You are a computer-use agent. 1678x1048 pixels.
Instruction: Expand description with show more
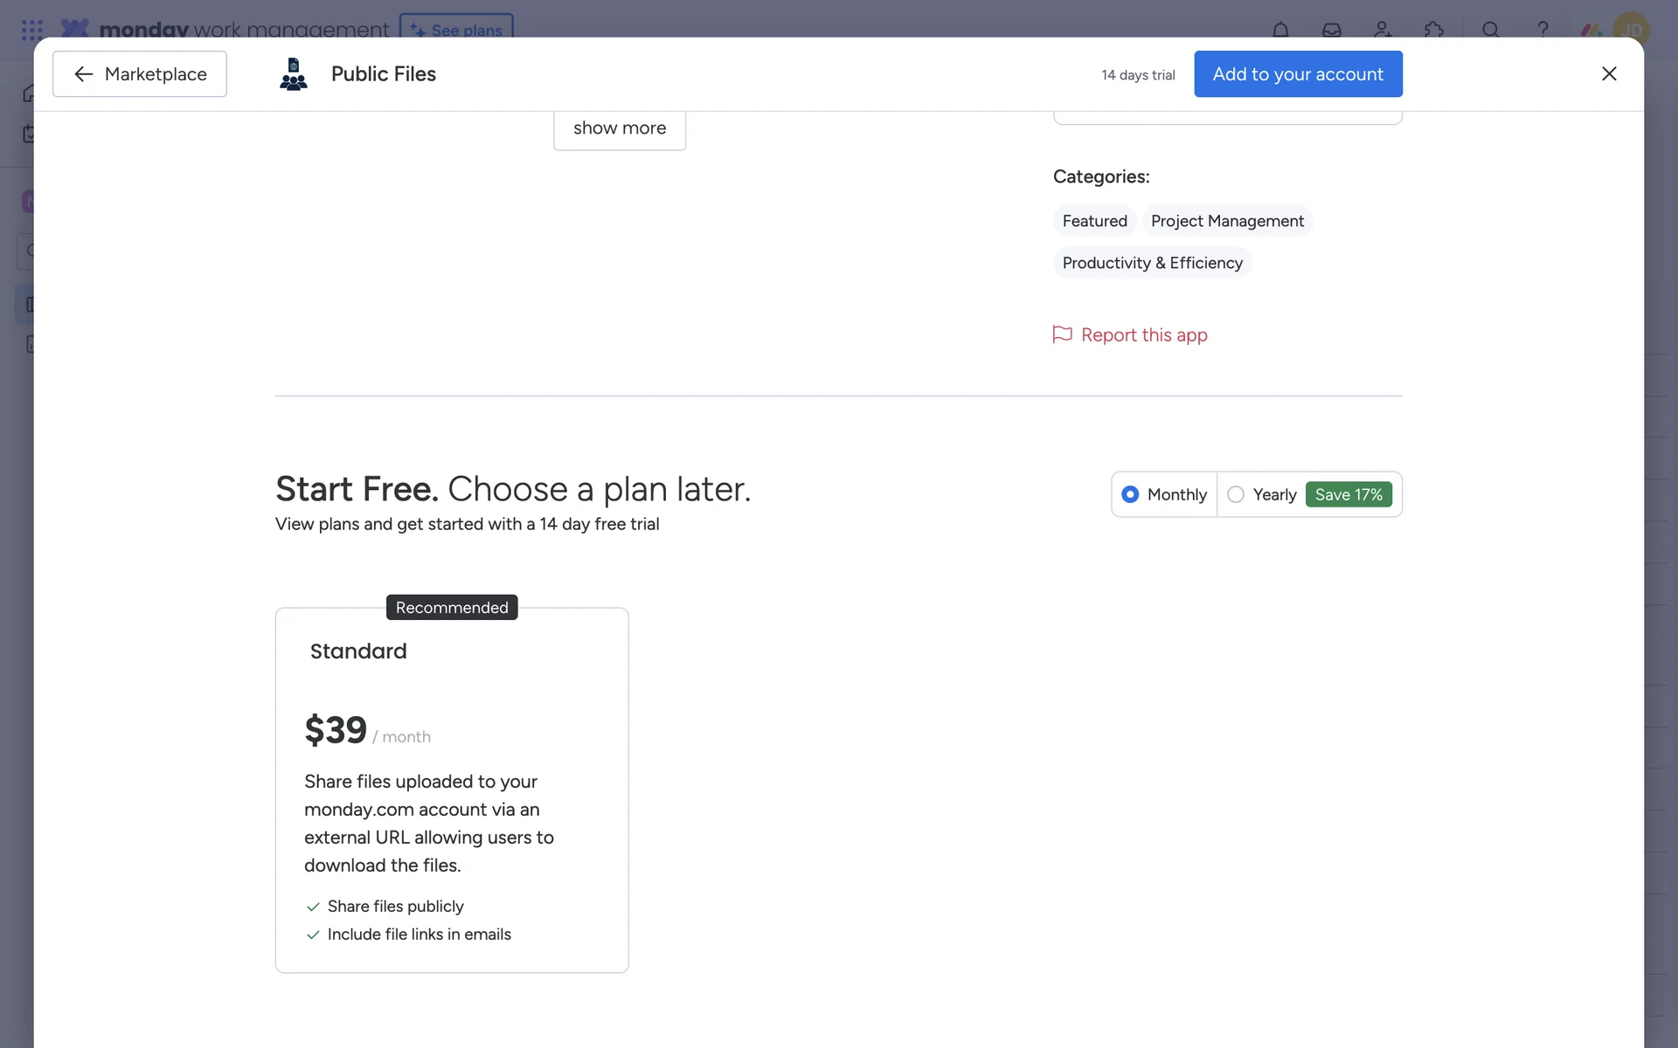coord(619,128)
